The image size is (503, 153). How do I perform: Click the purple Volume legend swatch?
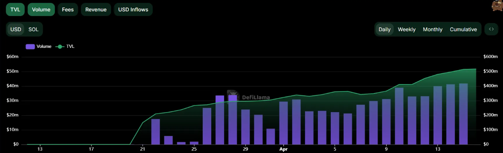coord(30,46)
